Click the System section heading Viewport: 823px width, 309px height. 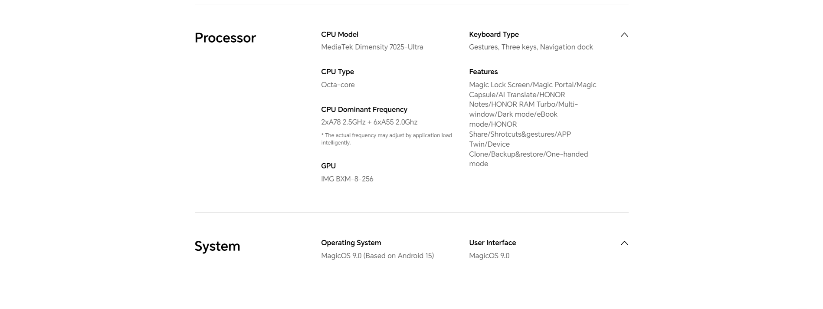coord(217,246)
